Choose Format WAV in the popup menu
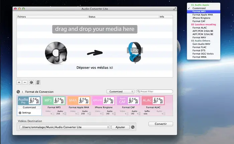 (x=204, y=38)
